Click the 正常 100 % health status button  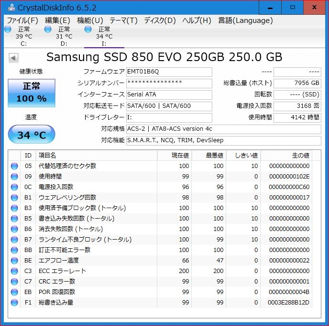pyautogui.click(x=32, y=93)
